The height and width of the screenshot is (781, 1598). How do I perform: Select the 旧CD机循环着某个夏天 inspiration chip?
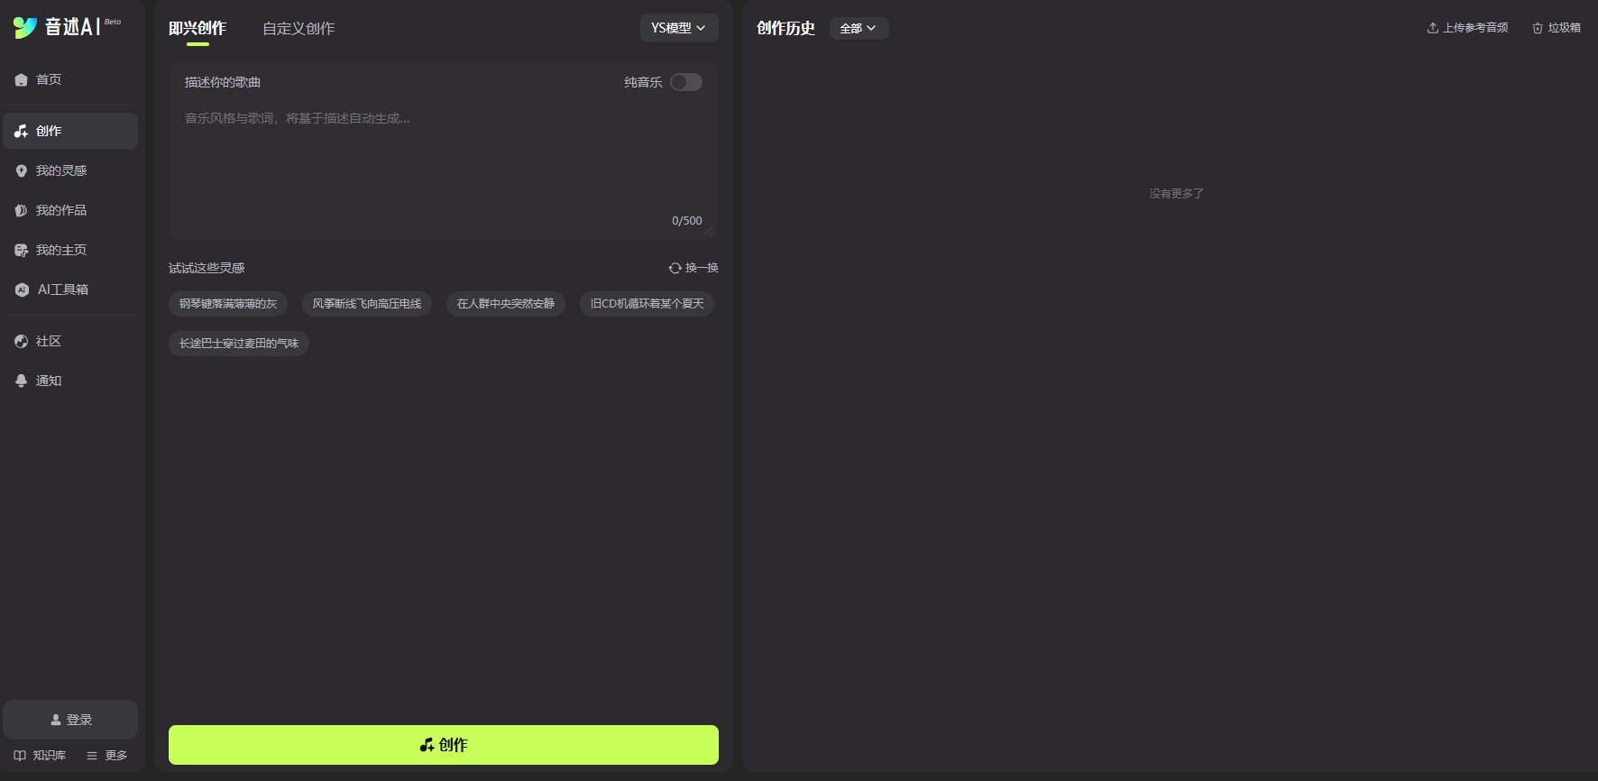[x=647, y=304]
